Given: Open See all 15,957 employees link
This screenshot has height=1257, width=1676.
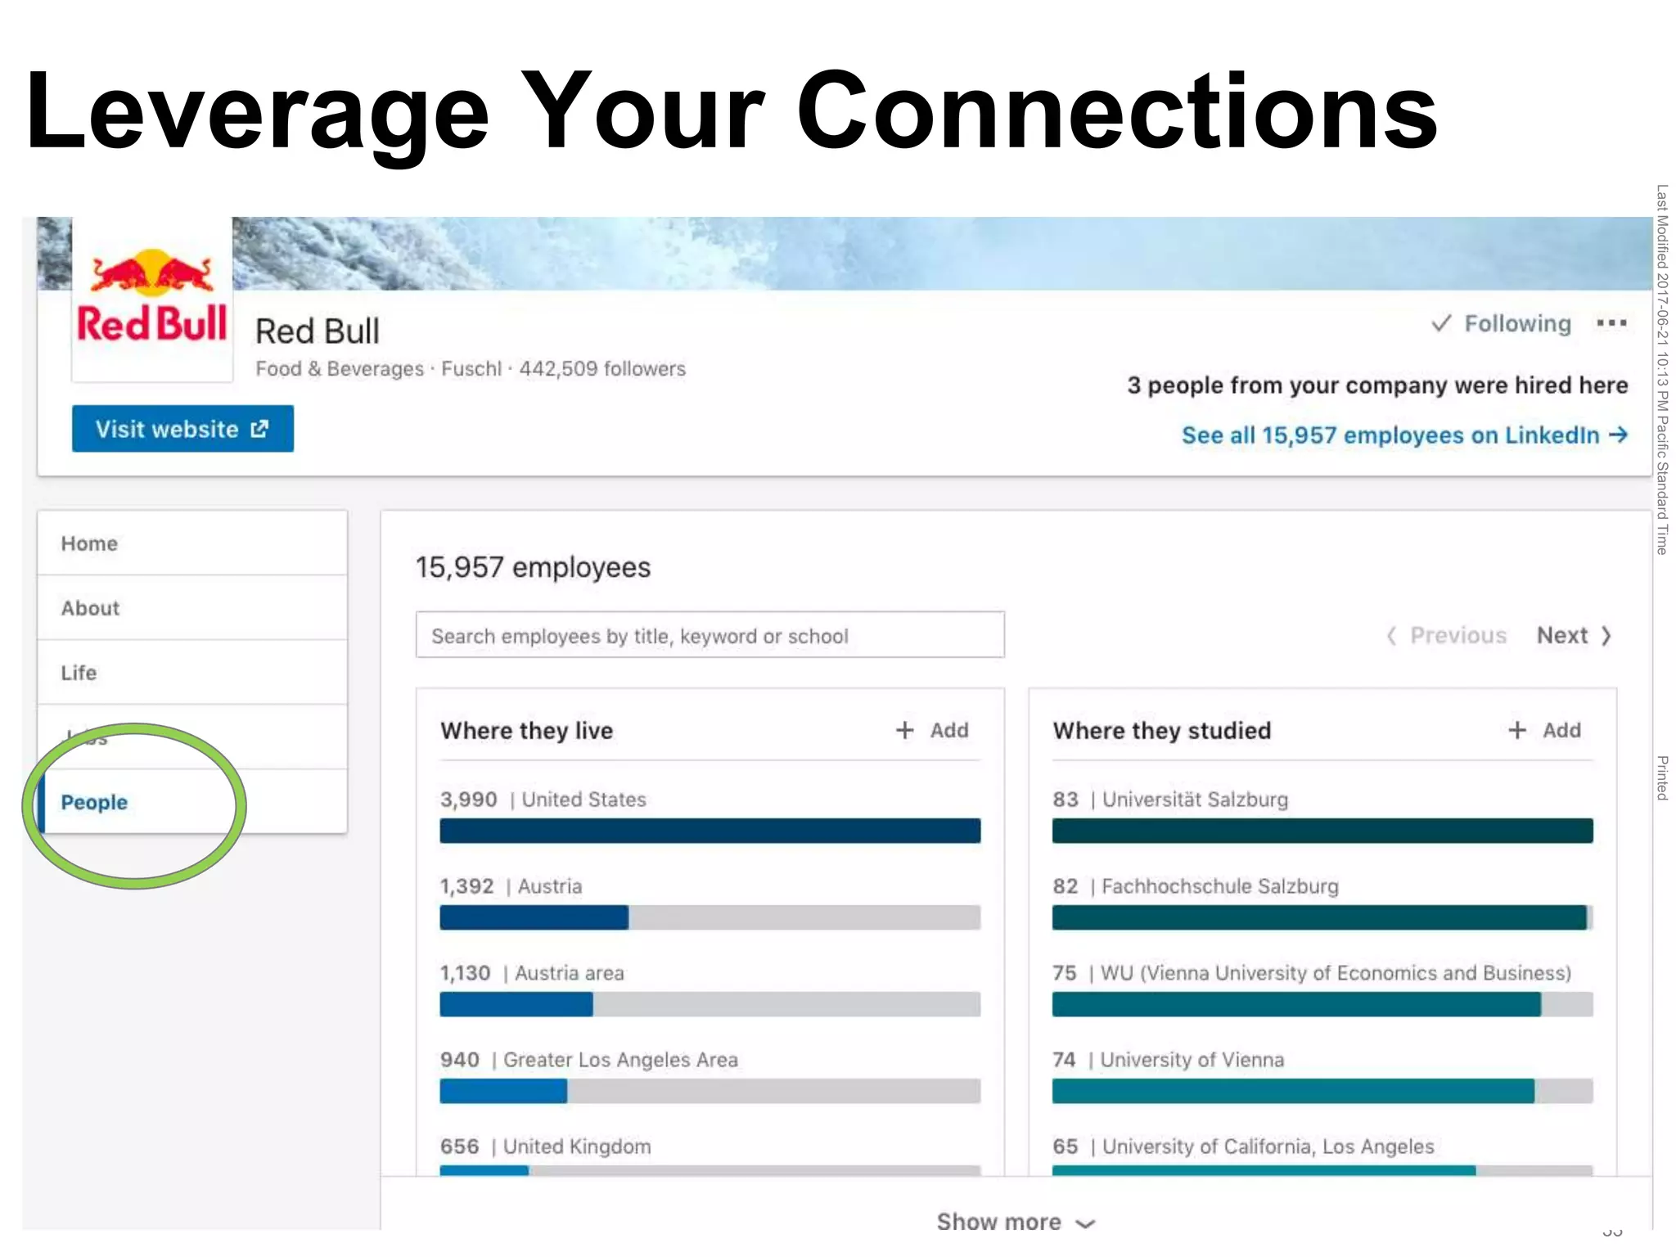Looking at the screenshot, I should 1389,435.
